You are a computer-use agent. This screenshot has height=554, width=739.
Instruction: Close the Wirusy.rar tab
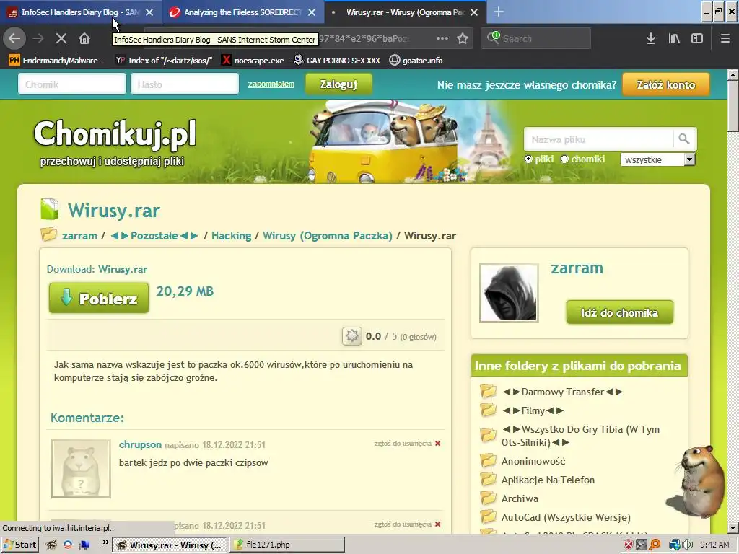[x=474, y=12]
